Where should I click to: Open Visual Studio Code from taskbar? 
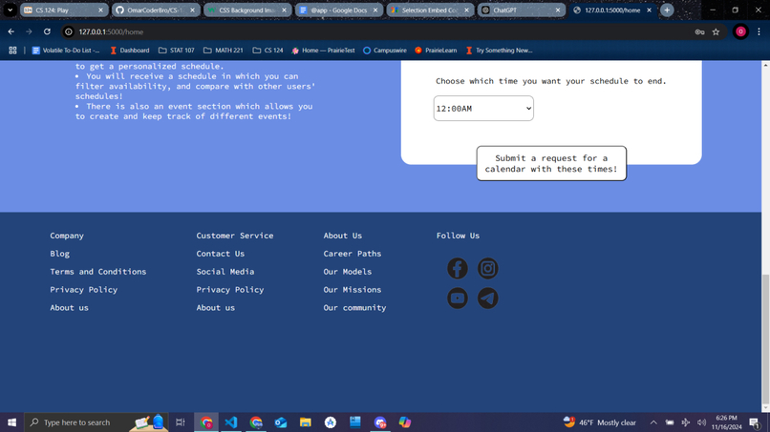(x=231, y=422)
